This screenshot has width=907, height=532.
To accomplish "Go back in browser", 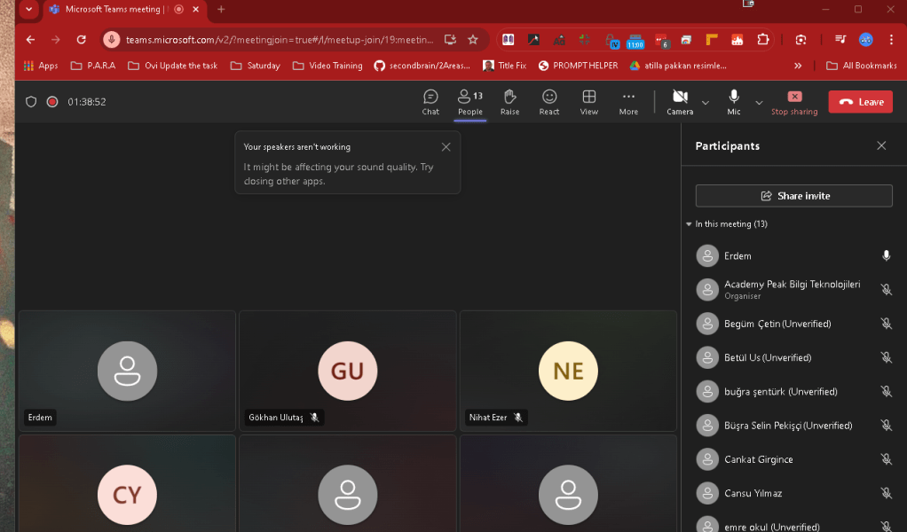I will coord(30,39).
